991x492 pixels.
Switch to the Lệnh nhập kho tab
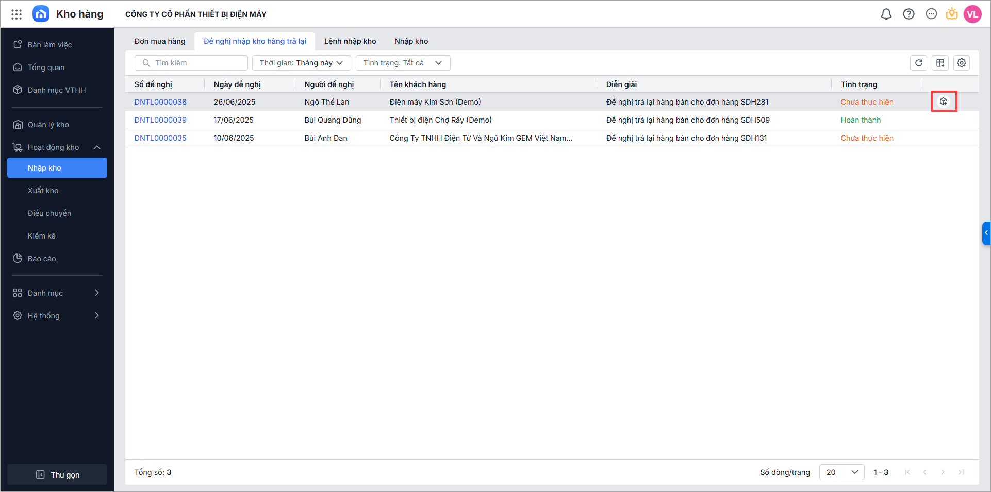(350, 41)
